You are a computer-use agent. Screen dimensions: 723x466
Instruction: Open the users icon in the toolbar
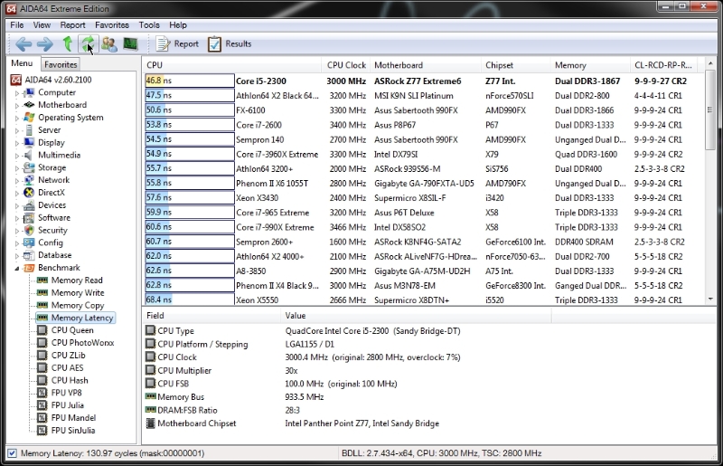coord(109,43)
